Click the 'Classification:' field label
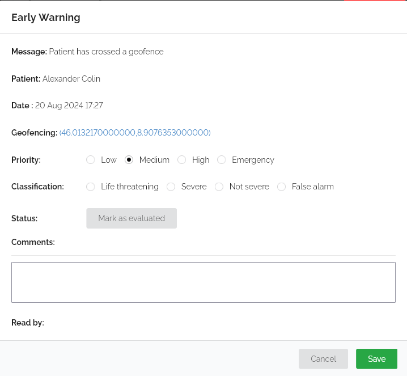 [x=37, y=187]
